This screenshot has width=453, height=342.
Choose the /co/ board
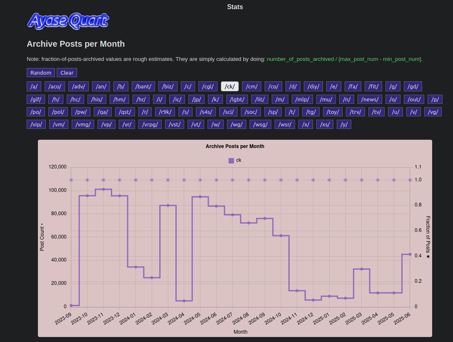[273, 86]
